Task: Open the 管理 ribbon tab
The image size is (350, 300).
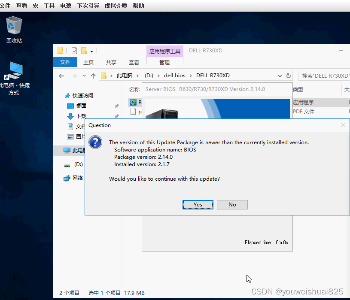Action: (164, 63)
